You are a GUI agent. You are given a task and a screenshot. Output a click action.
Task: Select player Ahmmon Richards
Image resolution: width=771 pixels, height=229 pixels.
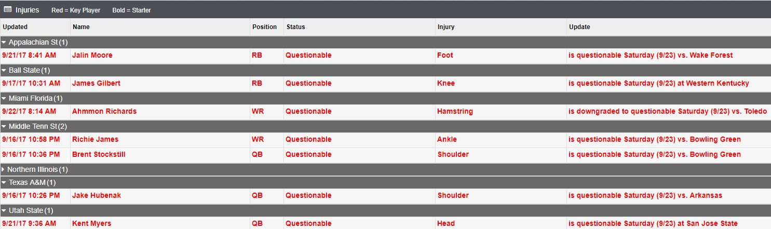point(104,111)
